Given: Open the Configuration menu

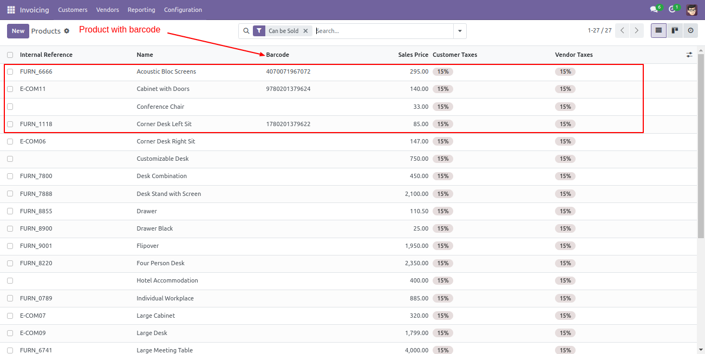Looking at the screenshot, I should (x=183, y=10).
